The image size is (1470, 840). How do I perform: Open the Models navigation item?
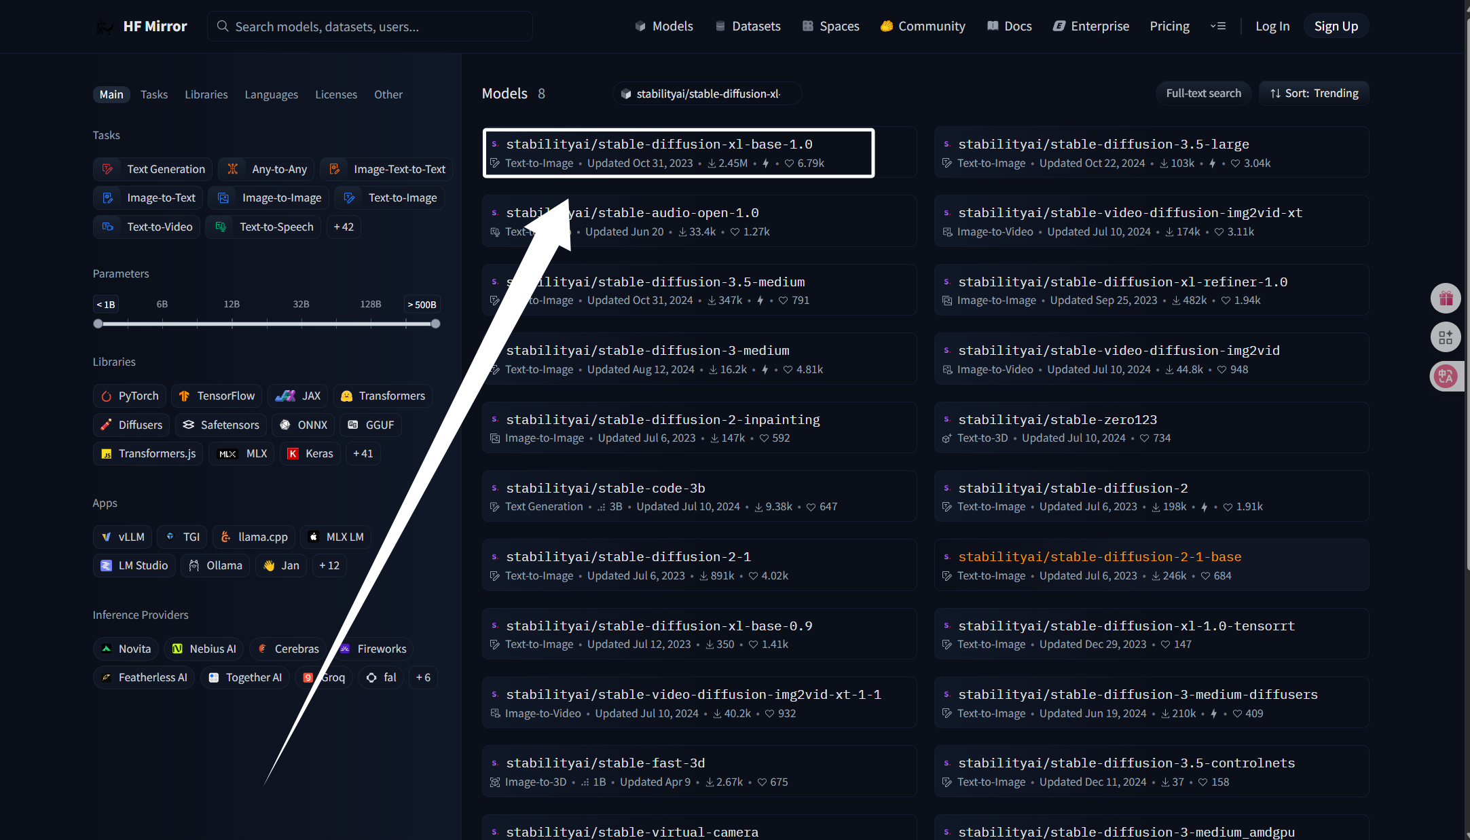tap(664, 26)
